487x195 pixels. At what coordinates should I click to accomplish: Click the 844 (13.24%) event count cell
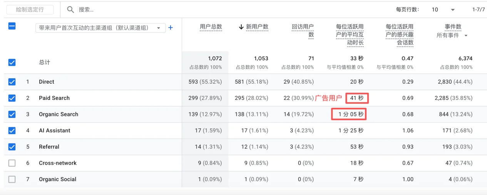[456, 114]
